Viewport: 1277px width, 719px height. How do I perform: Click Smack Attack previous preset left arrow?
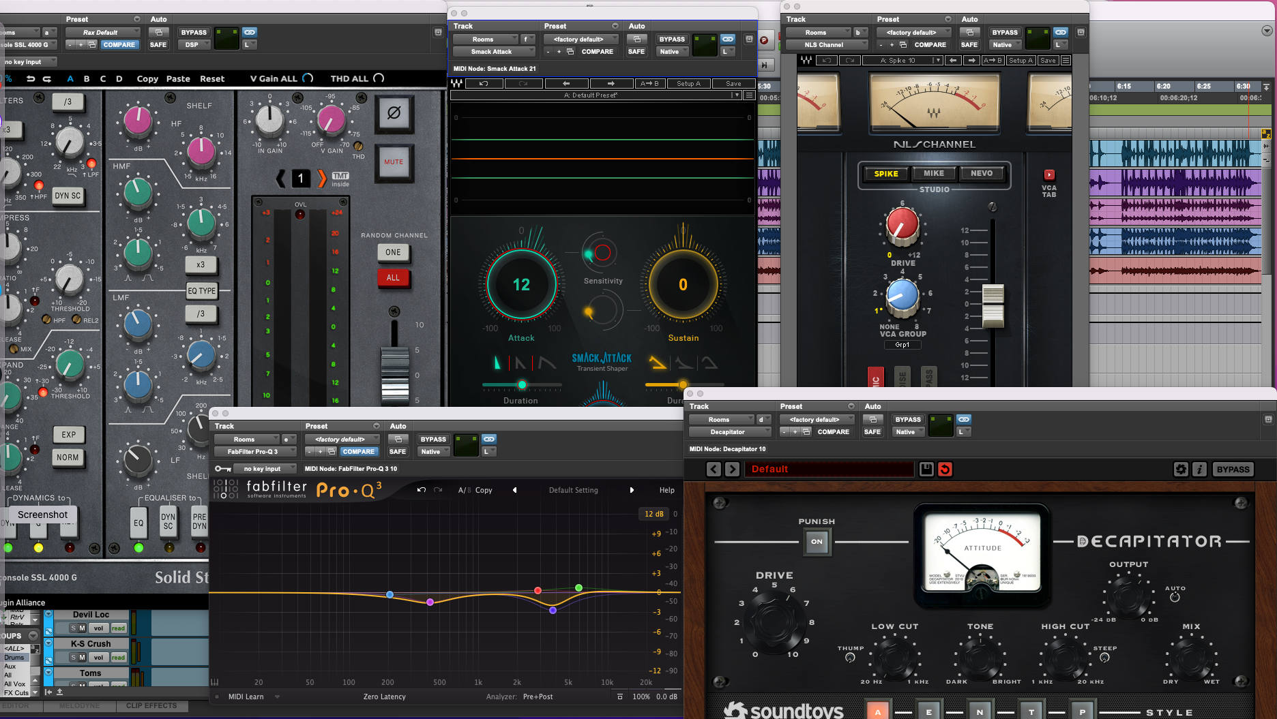pyautogui.click(x=566, y=83)
